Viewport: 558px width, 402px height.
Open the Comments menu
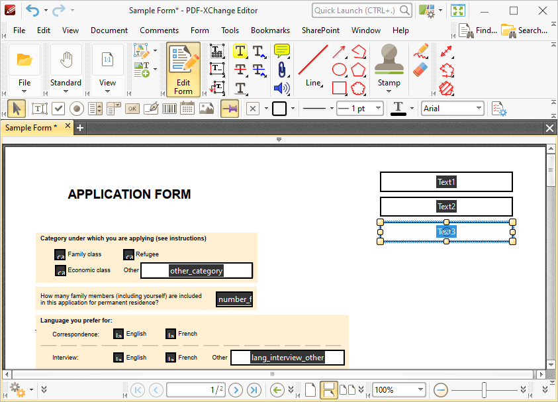coord(159,30)
